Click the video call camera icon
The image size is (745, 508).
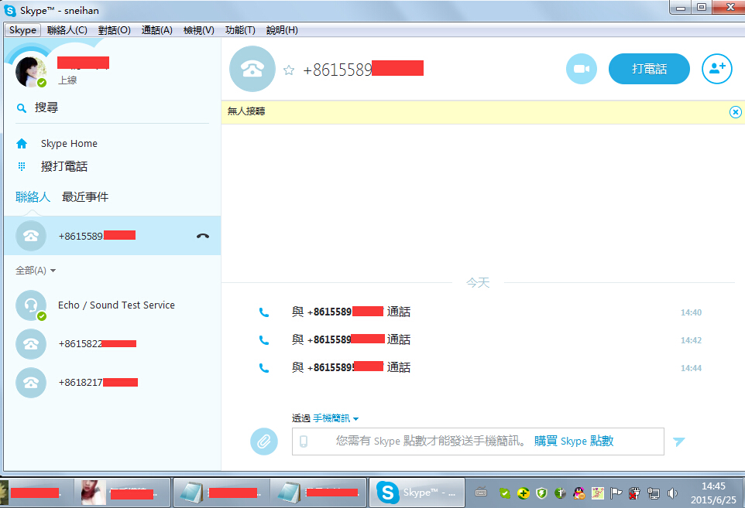(x=581, y=69)
